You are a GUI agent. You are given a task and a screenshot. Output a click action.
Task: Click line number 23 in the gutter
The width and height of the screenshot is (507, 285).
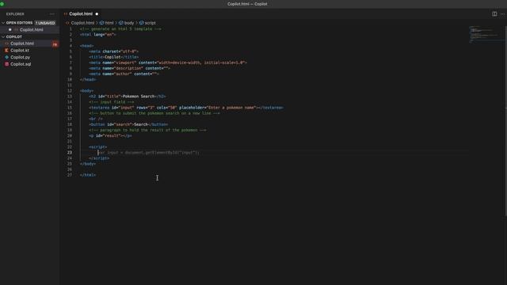point(70,153)
